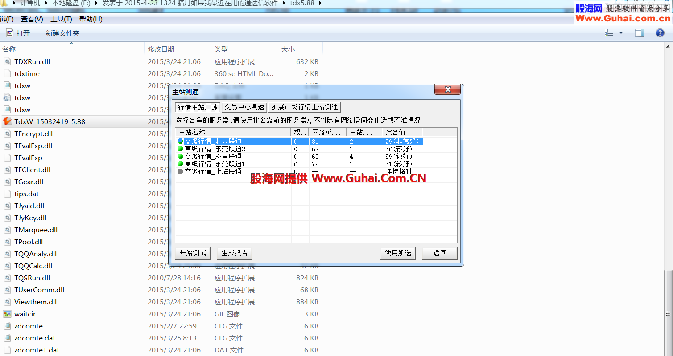Switch to 行情主站测速 tab

coord(198,107)
